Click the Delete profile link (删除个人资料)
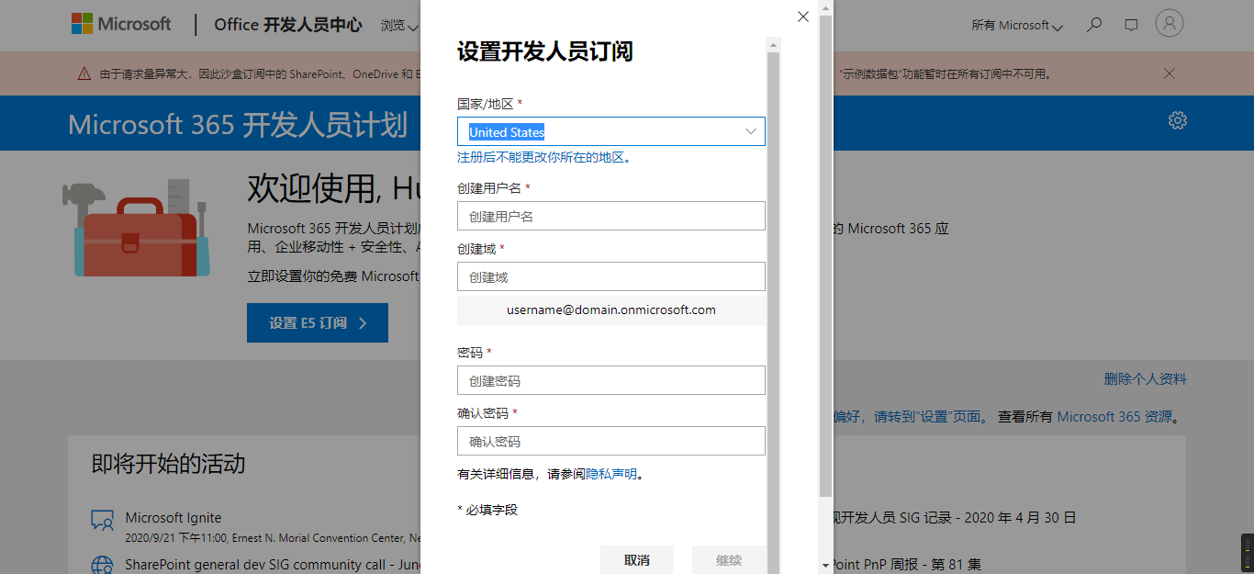 pos(1145,378)
